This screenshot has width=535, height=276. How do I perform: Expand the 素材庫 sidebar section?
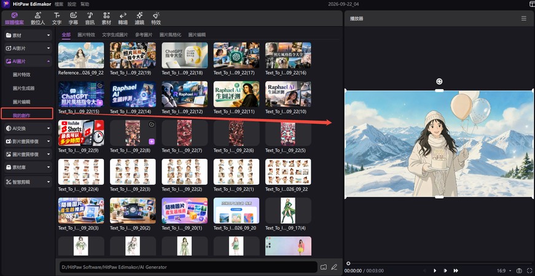pos(28,167)
